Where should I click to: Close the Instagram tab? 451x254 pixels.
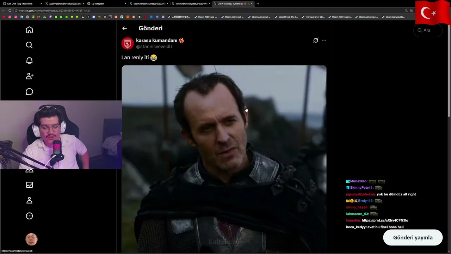(x=125, y=4)
